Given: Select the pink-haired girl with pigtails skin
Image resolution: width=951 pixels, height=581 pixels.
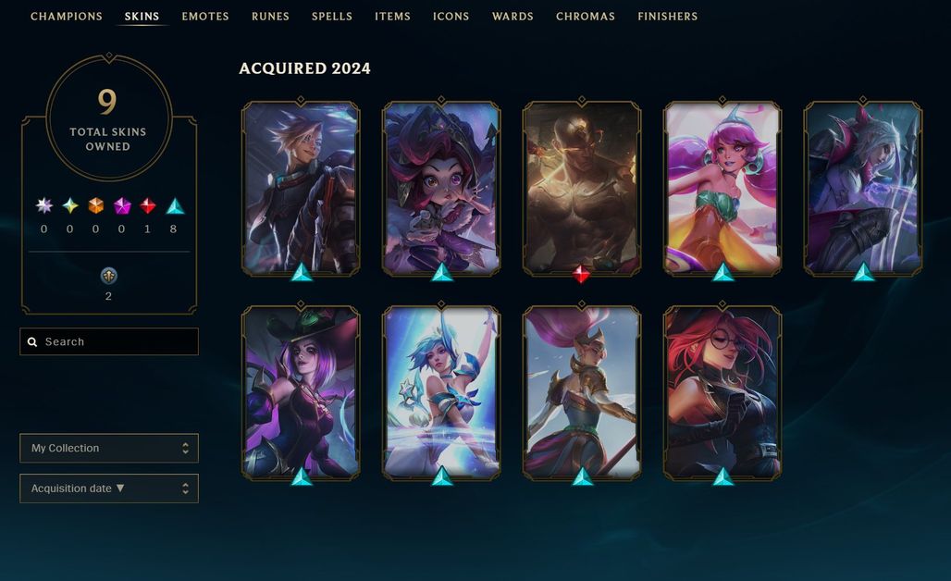Looking at the screenshot, I should 723,189.
